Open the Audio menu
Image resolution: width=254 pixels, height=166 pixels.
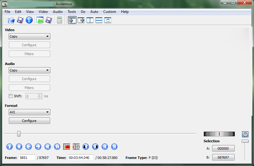57,12
